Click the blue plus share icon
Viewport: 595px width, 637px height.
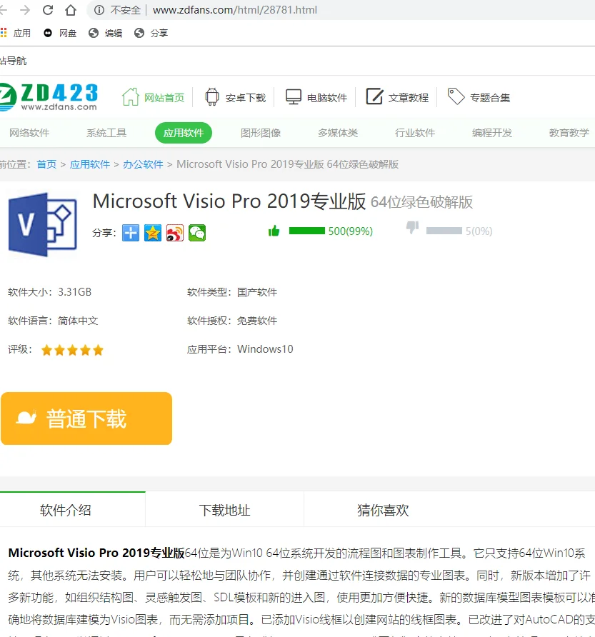pyautogui.click(x=131, y=233)
